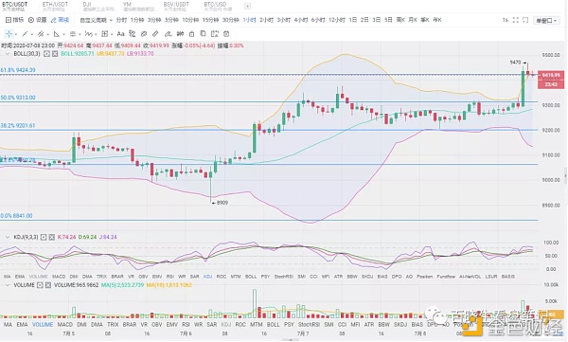Expand the parallel channel tool dropdown arrow
Viewport: 568px width, 342px height.
point(48,34)
